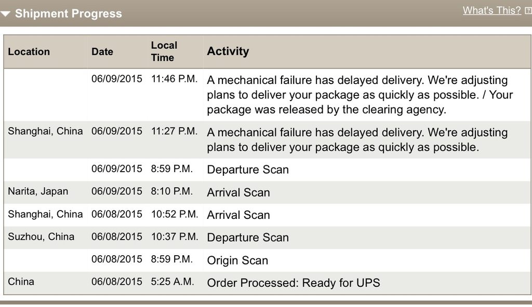Click the Shipment Progress header title
Screen dimensions: 532x307
tap(68, 14)
